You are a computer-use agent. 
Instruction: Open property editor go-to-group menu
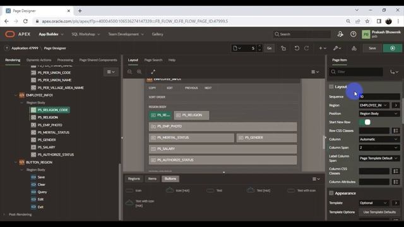pos(394,72)
